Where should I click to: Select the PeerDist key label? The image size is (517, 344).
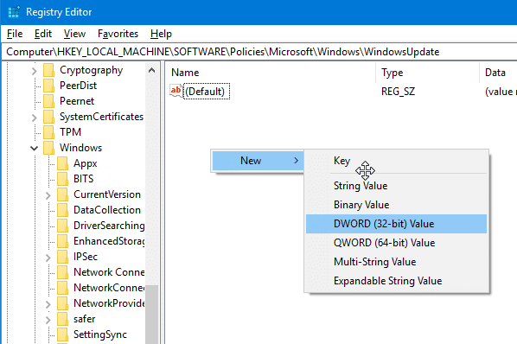pyautogui.click(x=78, y=86)
